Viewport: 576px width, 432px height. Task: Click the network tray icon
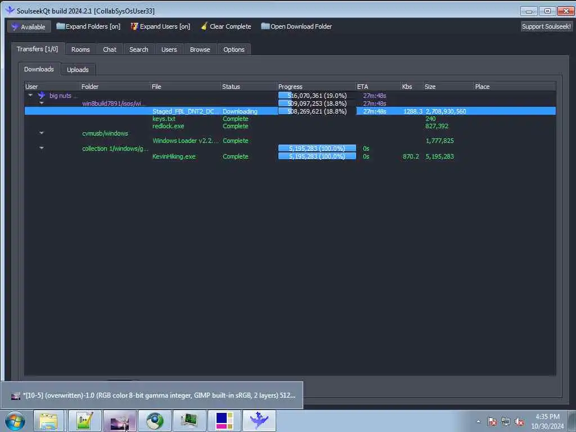pos(506,421)
